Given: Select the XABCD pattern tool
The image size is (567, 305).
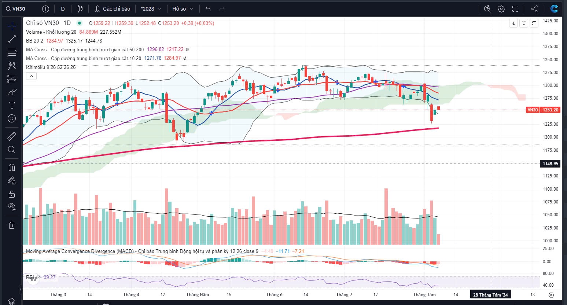Looking at the screenshot, I should (12, 66).
